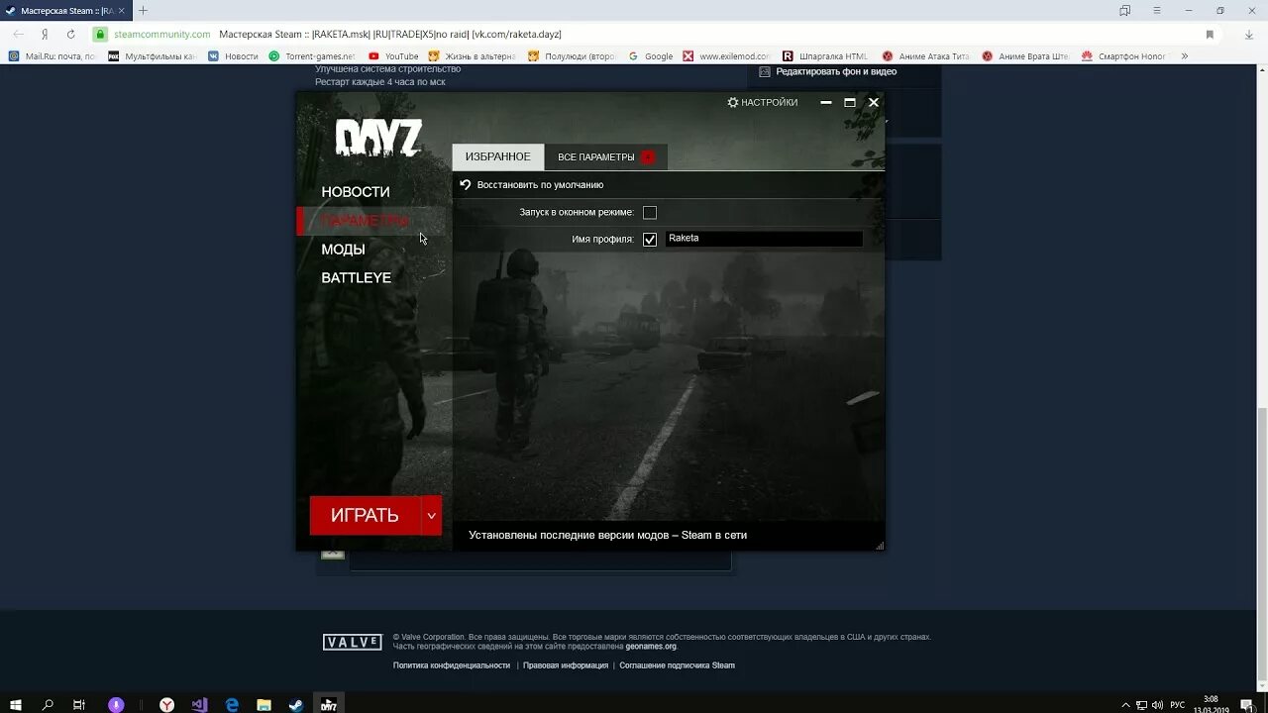
Task: Open Правовая информация link
Action: tap(566, 665)
